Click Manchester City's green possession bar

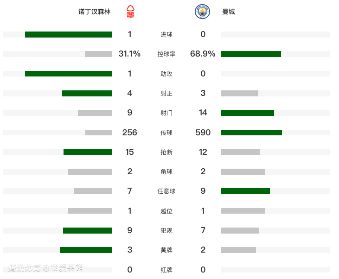[251, 54]
